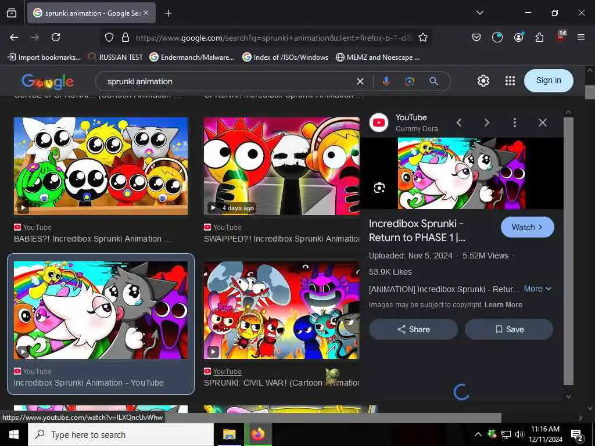Start voice search with microphone
Image resolution: width=595 pixels, height=446 pixels.
coord(386,81)
